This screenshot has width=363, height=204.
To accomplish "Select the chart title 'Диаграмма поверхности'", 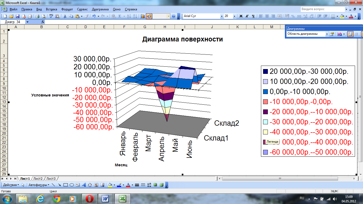I will (x=183, y=39).
